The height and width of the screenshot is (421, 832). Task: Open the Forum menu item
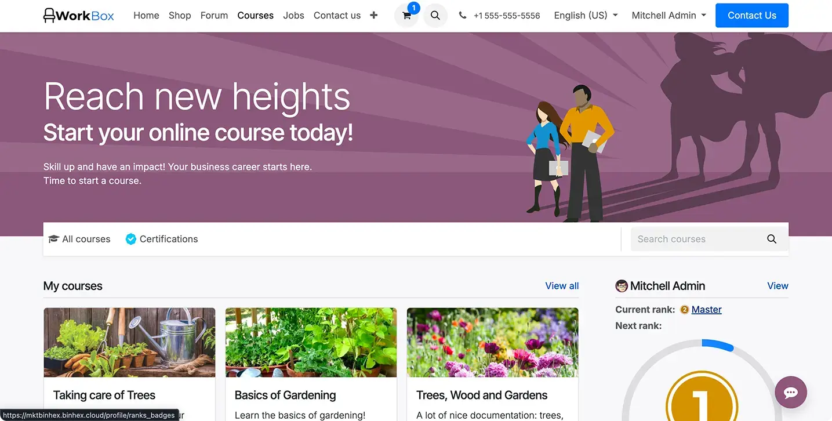click(x=214, y=16)
